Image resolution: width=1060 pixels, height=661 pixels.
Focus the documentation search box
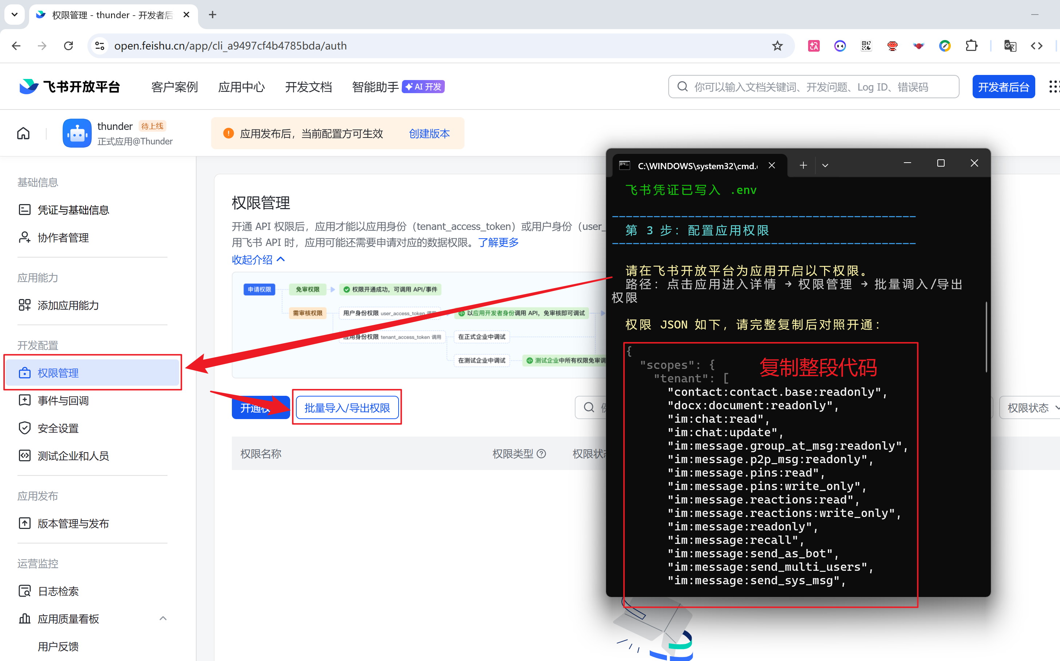click(814, 87)
